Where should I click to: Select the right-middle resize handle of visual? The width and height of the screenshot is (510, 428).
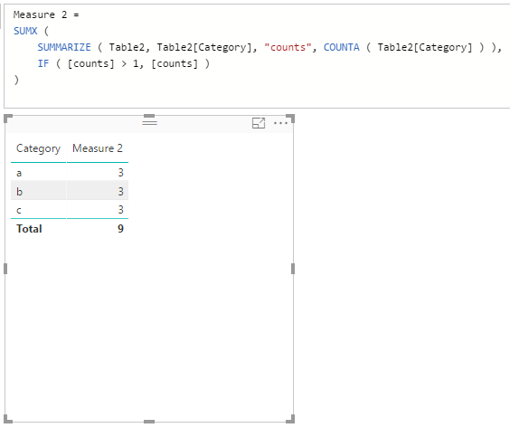tap(293, 269)
